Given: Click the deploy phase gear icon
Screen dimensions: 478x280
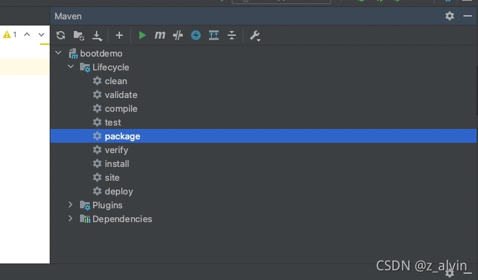Looking at the screenshot, I should click(97, 191).
